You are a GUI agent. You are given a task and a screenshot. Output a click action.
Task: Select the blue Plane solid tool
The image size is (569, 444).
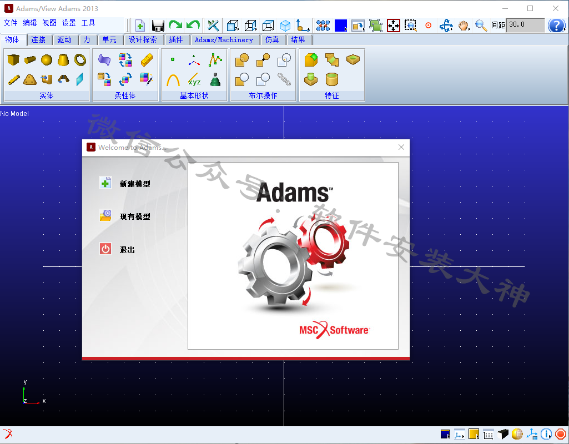pos(80,79)
